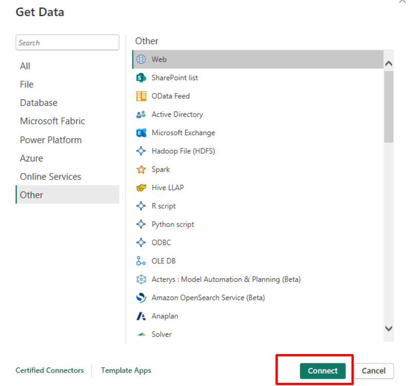Viewport: 408px width, 386px height.
Task: Click the Microsoft Exchange icon
Action: 141,133
